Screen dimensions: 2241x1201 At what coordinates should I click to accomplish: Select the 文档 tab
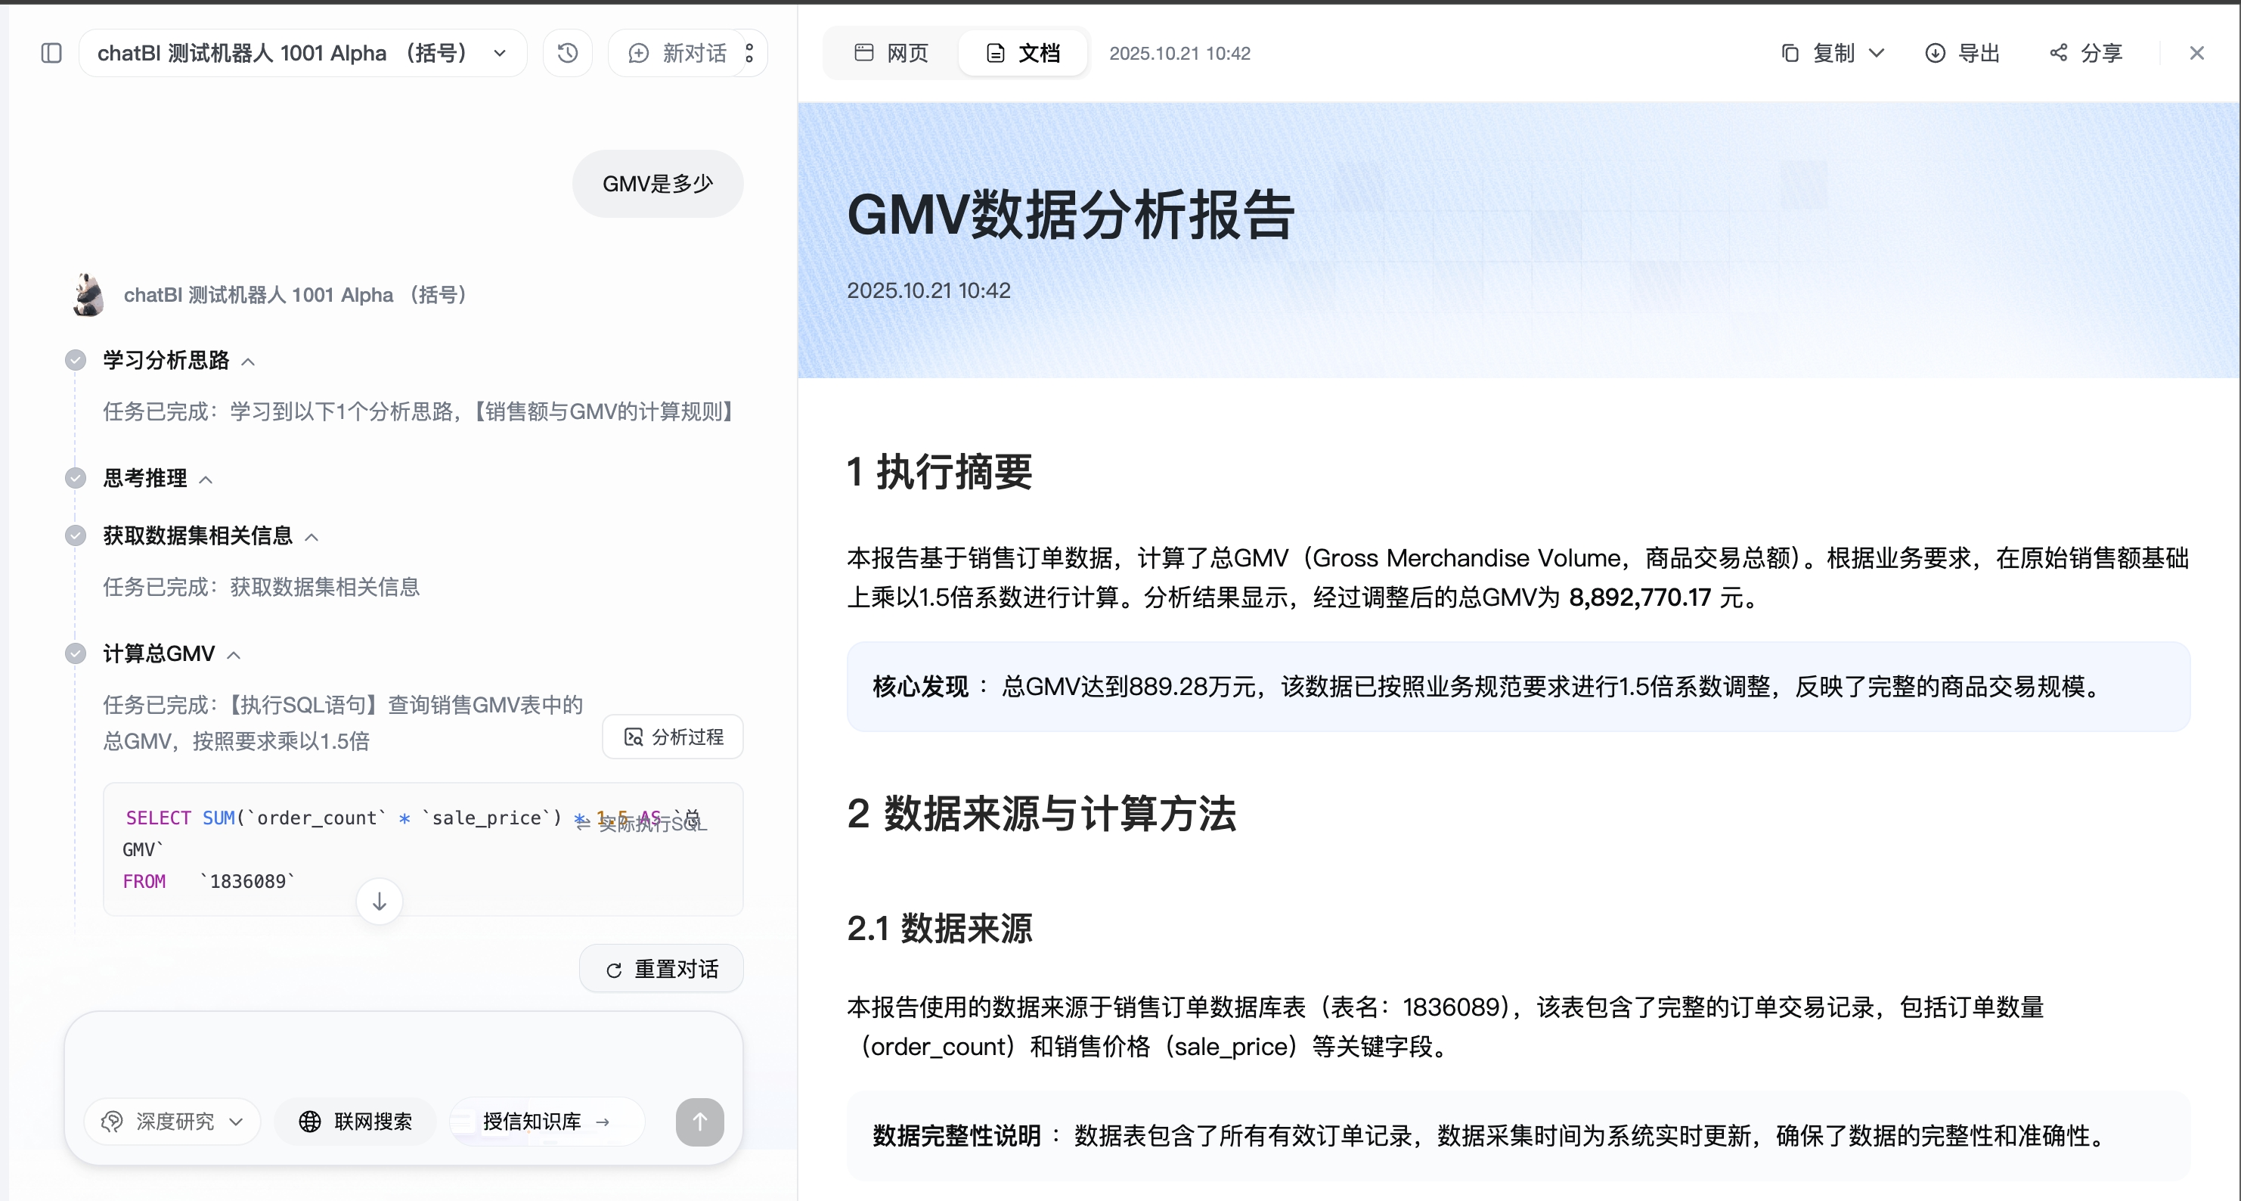[1023, 53]
